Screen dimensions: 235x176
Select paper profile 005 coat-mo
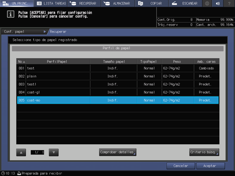118,100
